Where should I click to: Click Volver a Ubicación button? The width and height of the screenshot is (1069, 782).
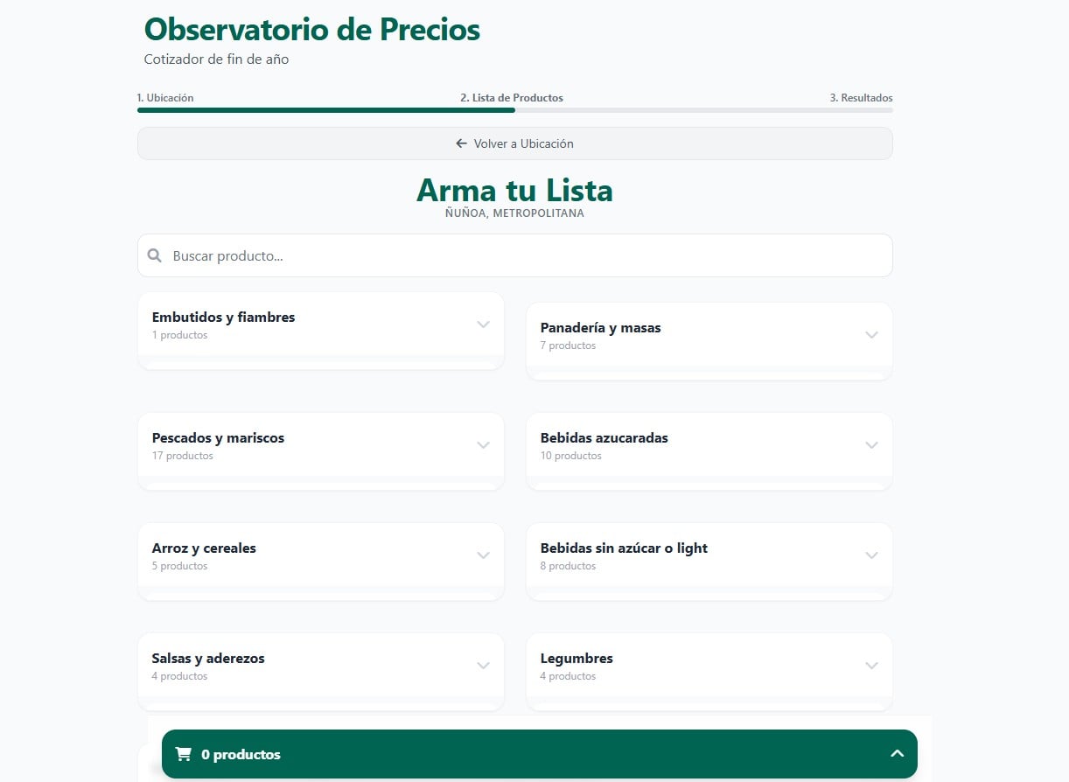tap(514, 143)
